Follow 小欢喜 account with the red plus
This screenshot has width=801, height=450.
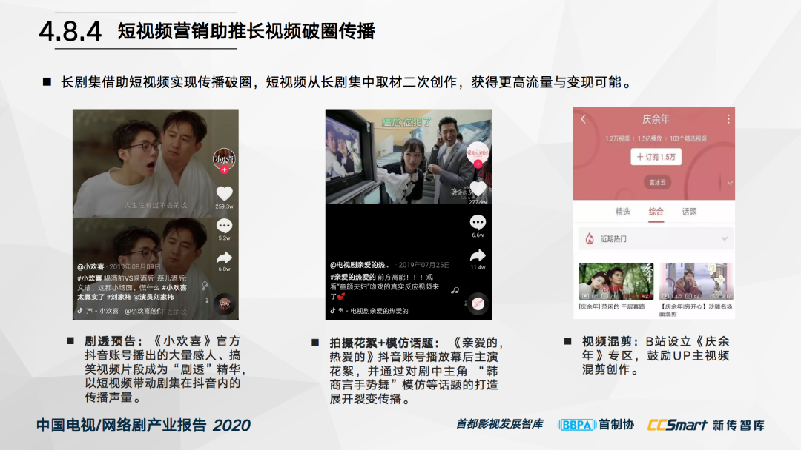pyautogui.click(x=224, y=169)
